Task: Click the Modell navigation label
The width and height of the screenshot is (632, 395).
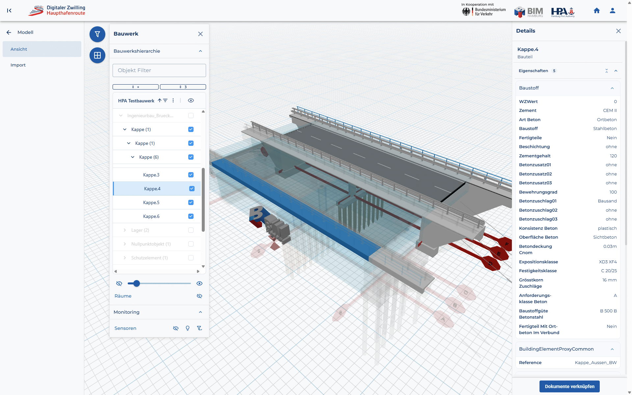Action: (25, 32)
